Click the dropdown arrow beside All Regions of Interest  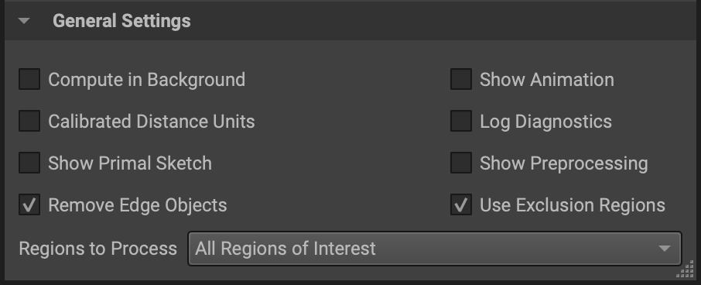pos(665,249)
